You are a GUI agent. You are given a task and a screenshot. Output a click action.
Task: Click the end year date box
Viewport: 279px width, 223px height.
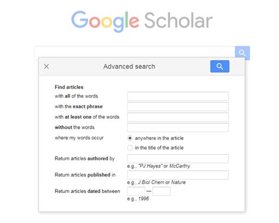[x=161, y=191]
